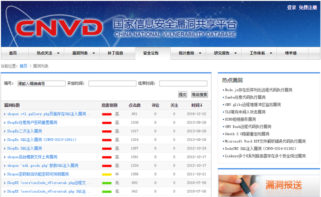Click the 漏洞报送 banner image
The image size is (321, 197).
[x=269, y=186]
